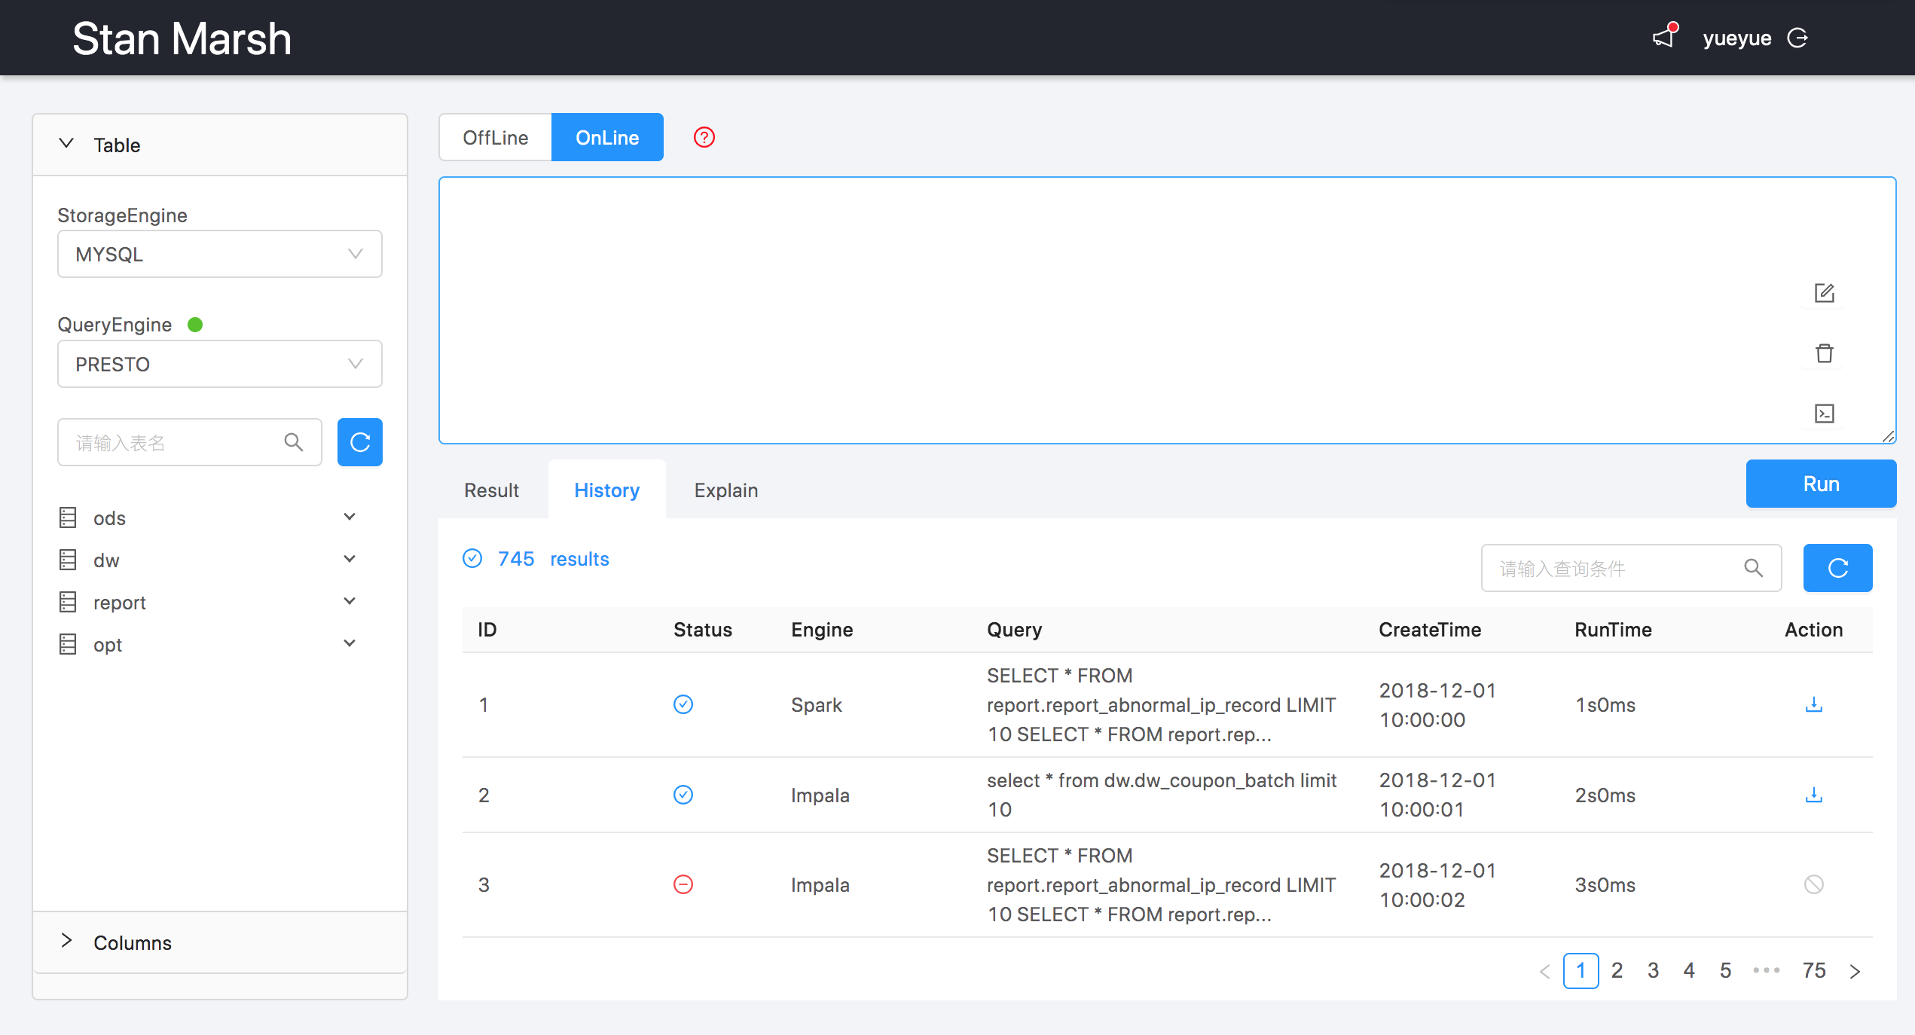Click the success status icon of row 2

[683, 795]
